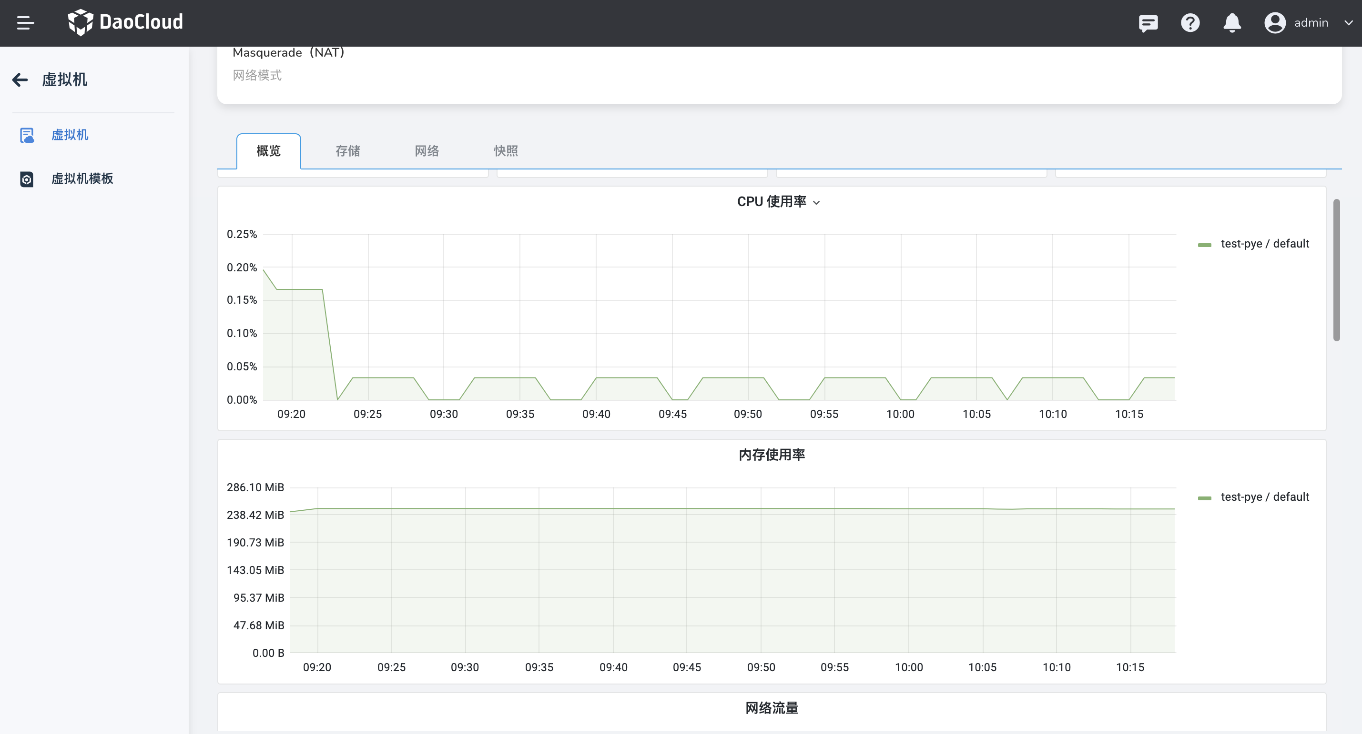Switch to the 存储 tab

pos(347,151)
